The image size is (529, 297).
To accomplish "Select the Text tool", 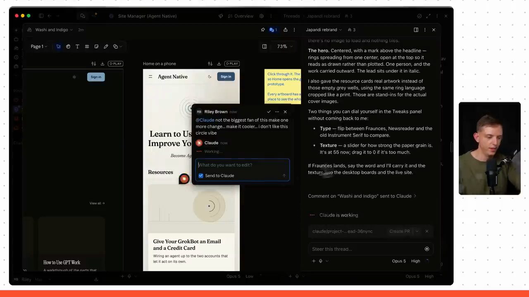I will (x=77, y=47).
